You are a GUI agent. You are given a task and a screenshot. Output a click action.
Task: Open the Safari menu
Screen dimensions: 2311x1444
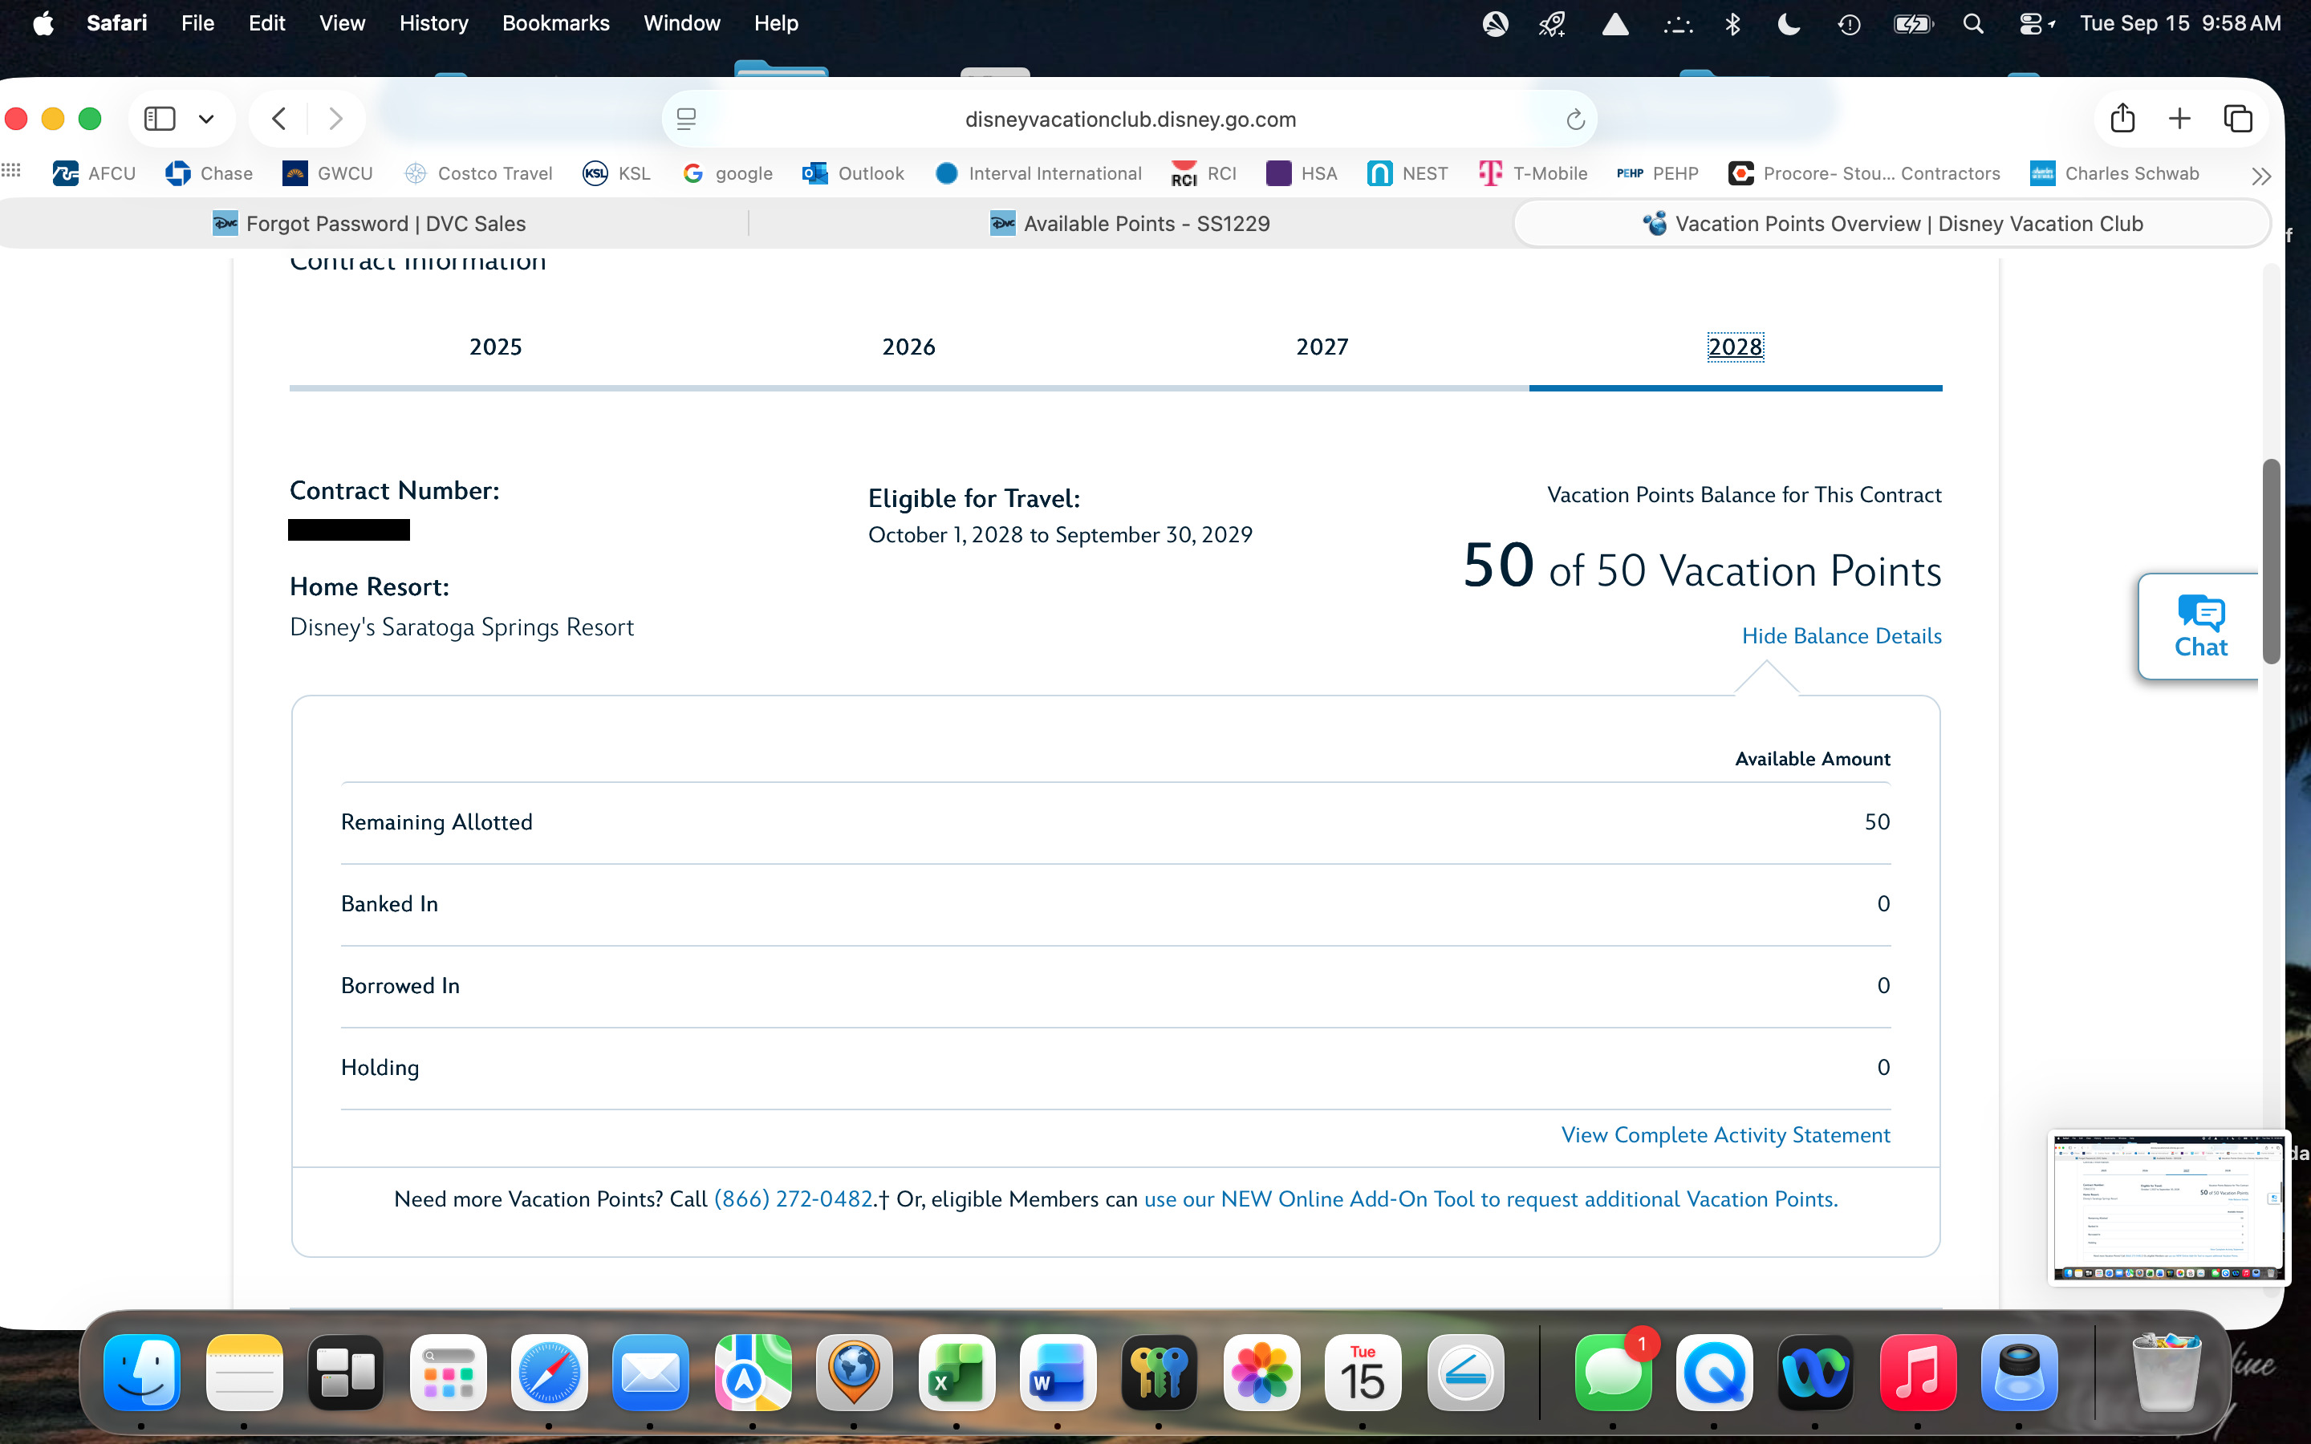click(116, 23)
